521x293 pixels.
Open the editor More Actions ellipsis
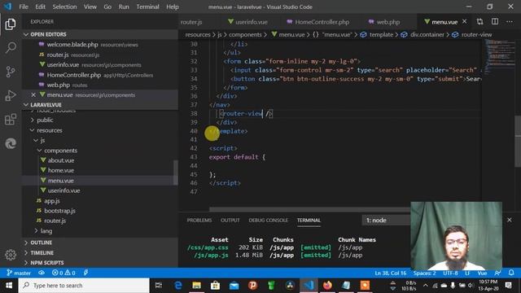click(510, 22)
